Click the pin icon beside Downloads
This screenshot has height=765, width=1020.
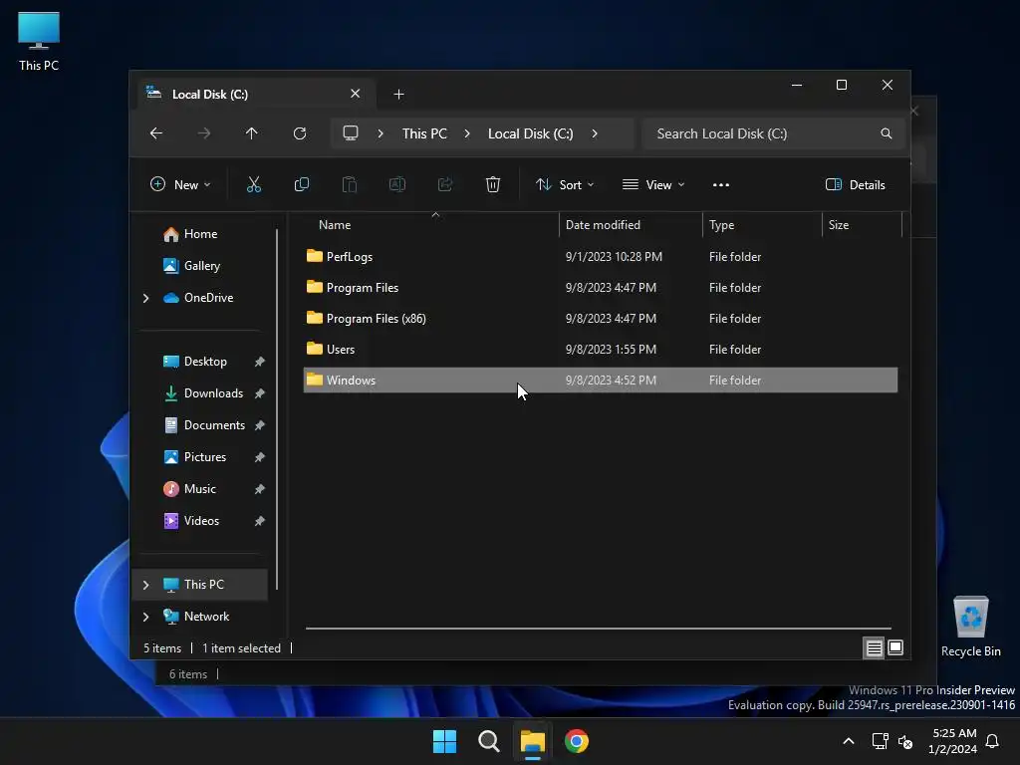point(260,393)
